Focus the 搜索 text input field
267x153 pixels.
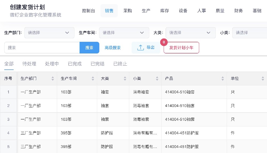click(42, 48)
